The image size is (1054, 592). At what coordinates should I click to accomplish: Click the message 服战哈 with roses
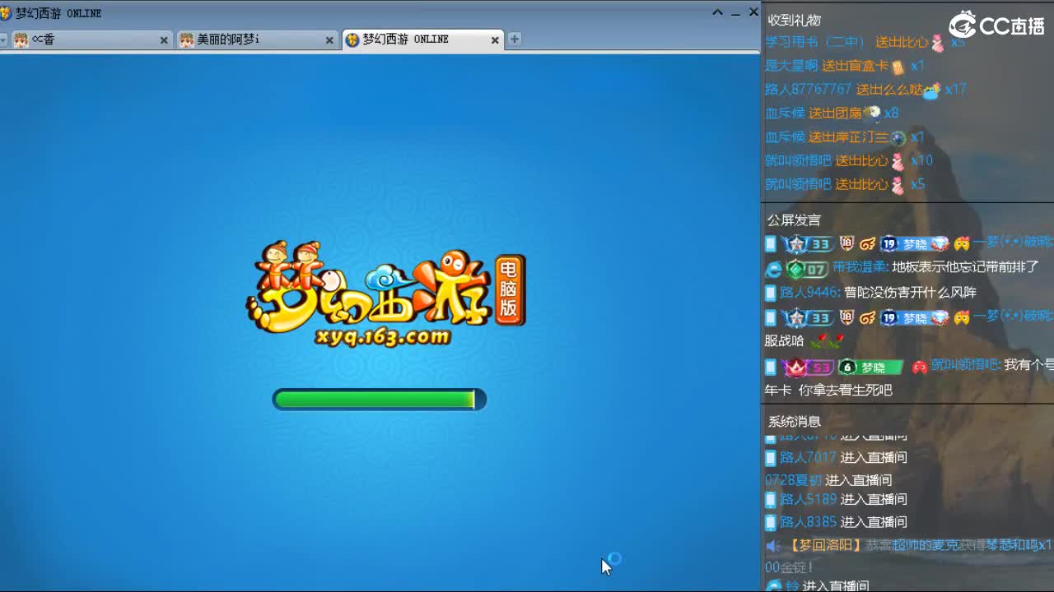(804, 340)
